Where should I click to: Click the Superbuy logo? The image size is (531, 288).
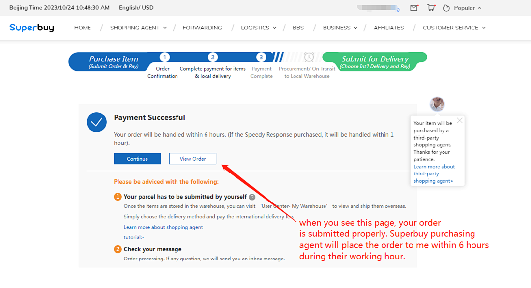(x=31, y=28)
